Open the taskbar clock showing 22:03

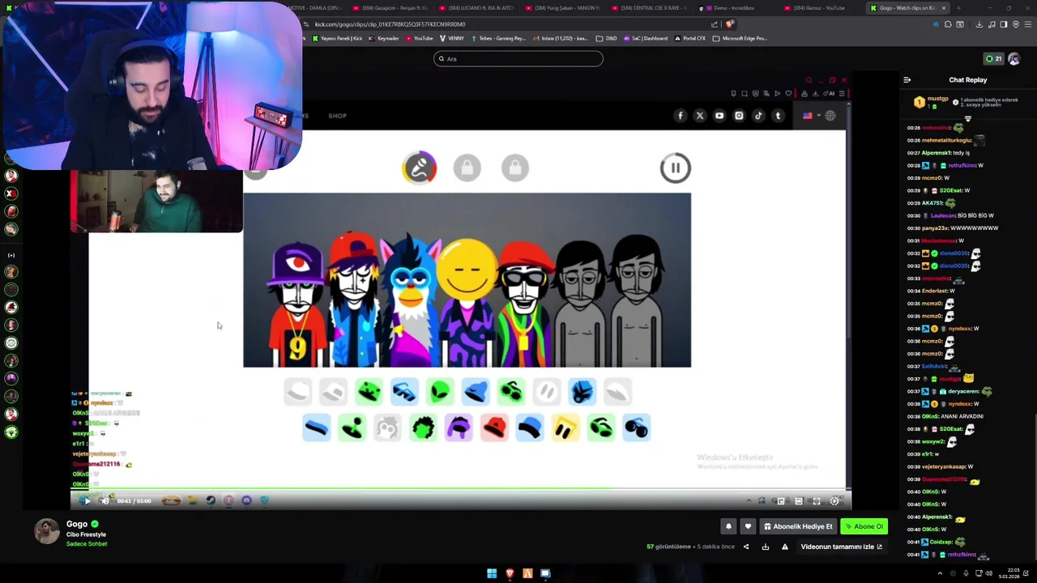1009,573
